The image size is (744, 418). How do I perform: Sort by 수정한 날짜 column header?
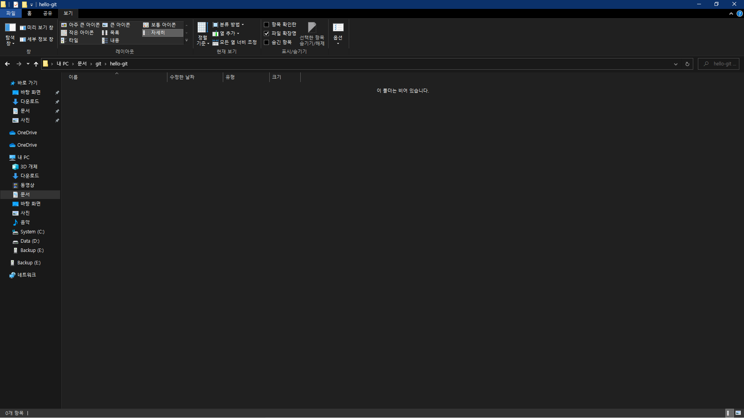[x=182, y=77]
